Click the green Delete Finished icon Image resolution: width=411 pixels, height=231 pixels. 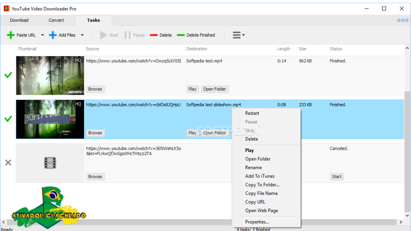click(181, 35)
